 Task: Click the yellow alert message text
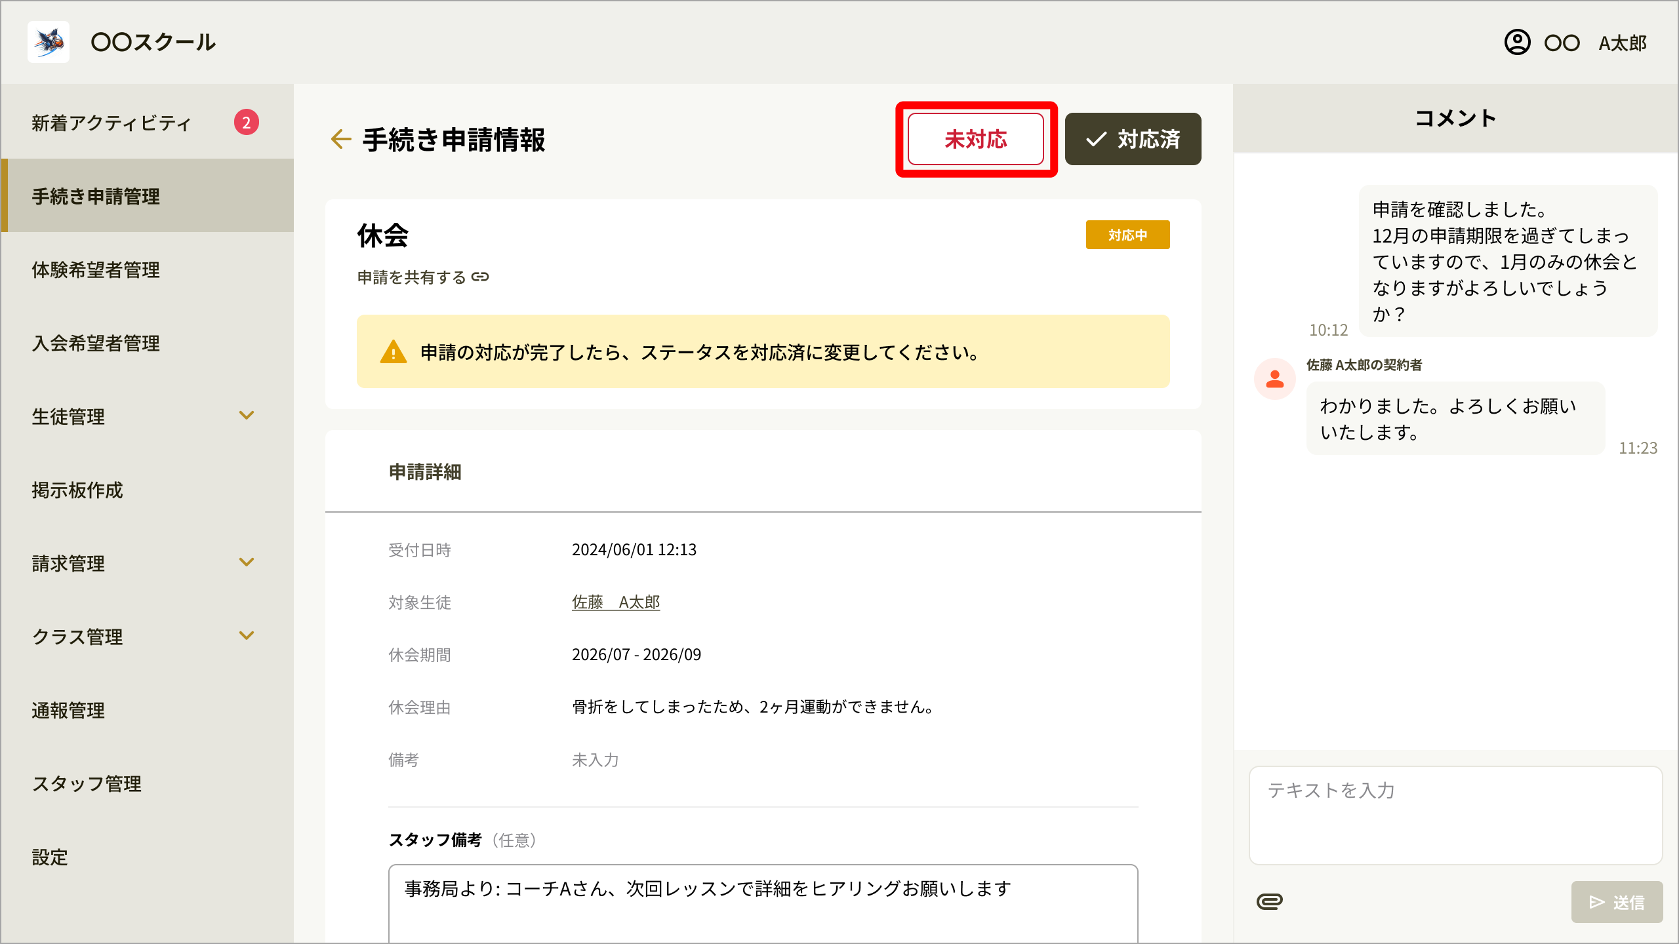(700, 352)
